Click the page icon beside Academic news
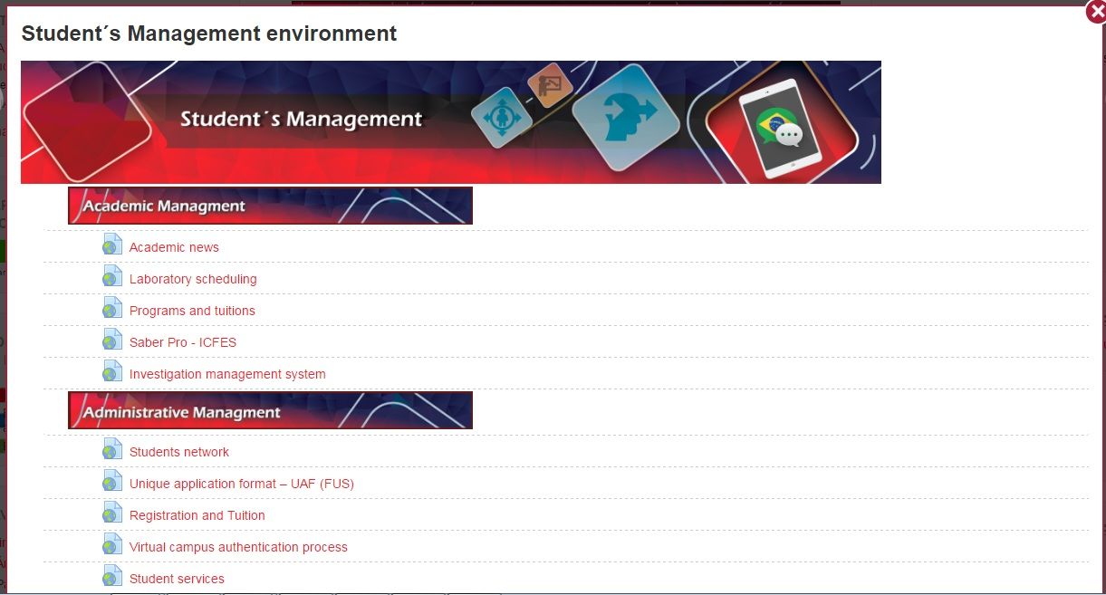This screenshot has height=595, width=1106. pyautogui.click(x=112, y=245)
